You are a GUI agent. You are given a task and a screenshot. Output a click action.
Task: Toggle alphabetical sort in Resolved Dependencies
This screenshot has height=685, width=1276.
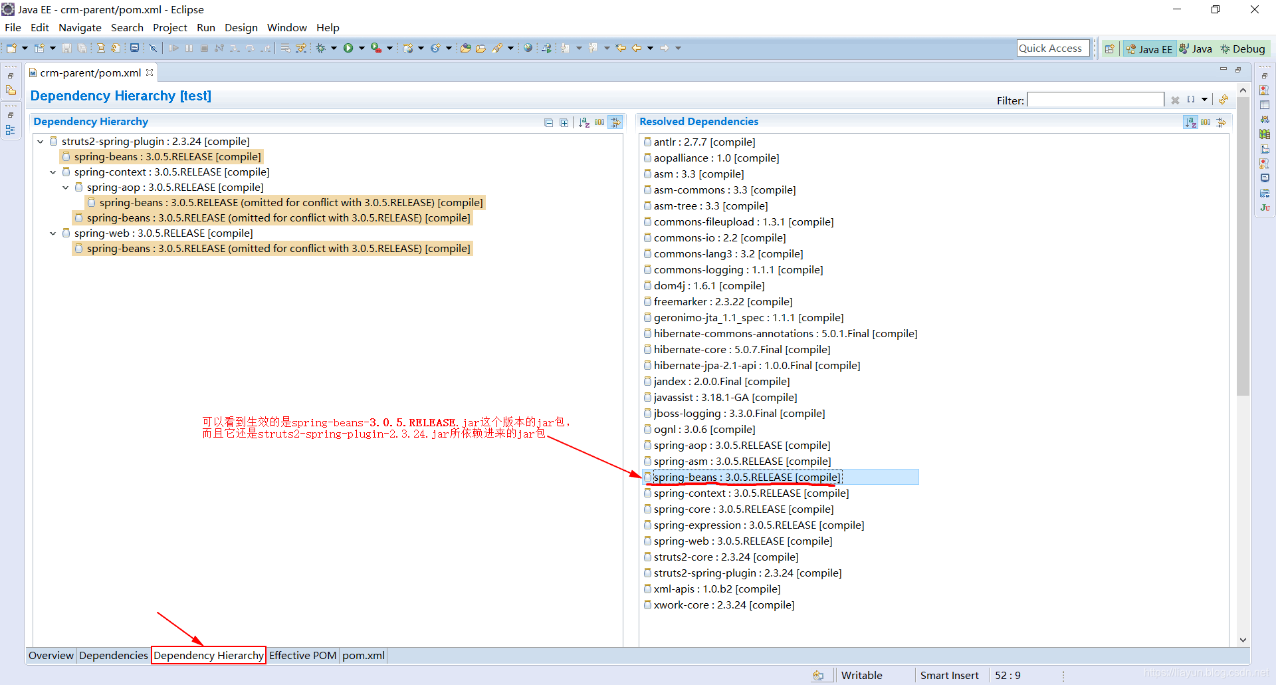[1190, 122]
